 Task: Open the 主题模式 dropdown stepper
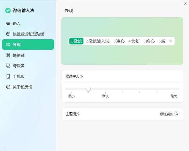pyautogui.click(x=177, y=114)
